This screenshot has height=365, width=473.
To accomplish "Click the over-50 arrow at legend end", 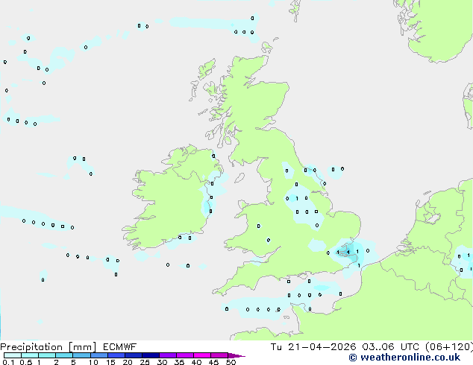I will click(236, 355).
